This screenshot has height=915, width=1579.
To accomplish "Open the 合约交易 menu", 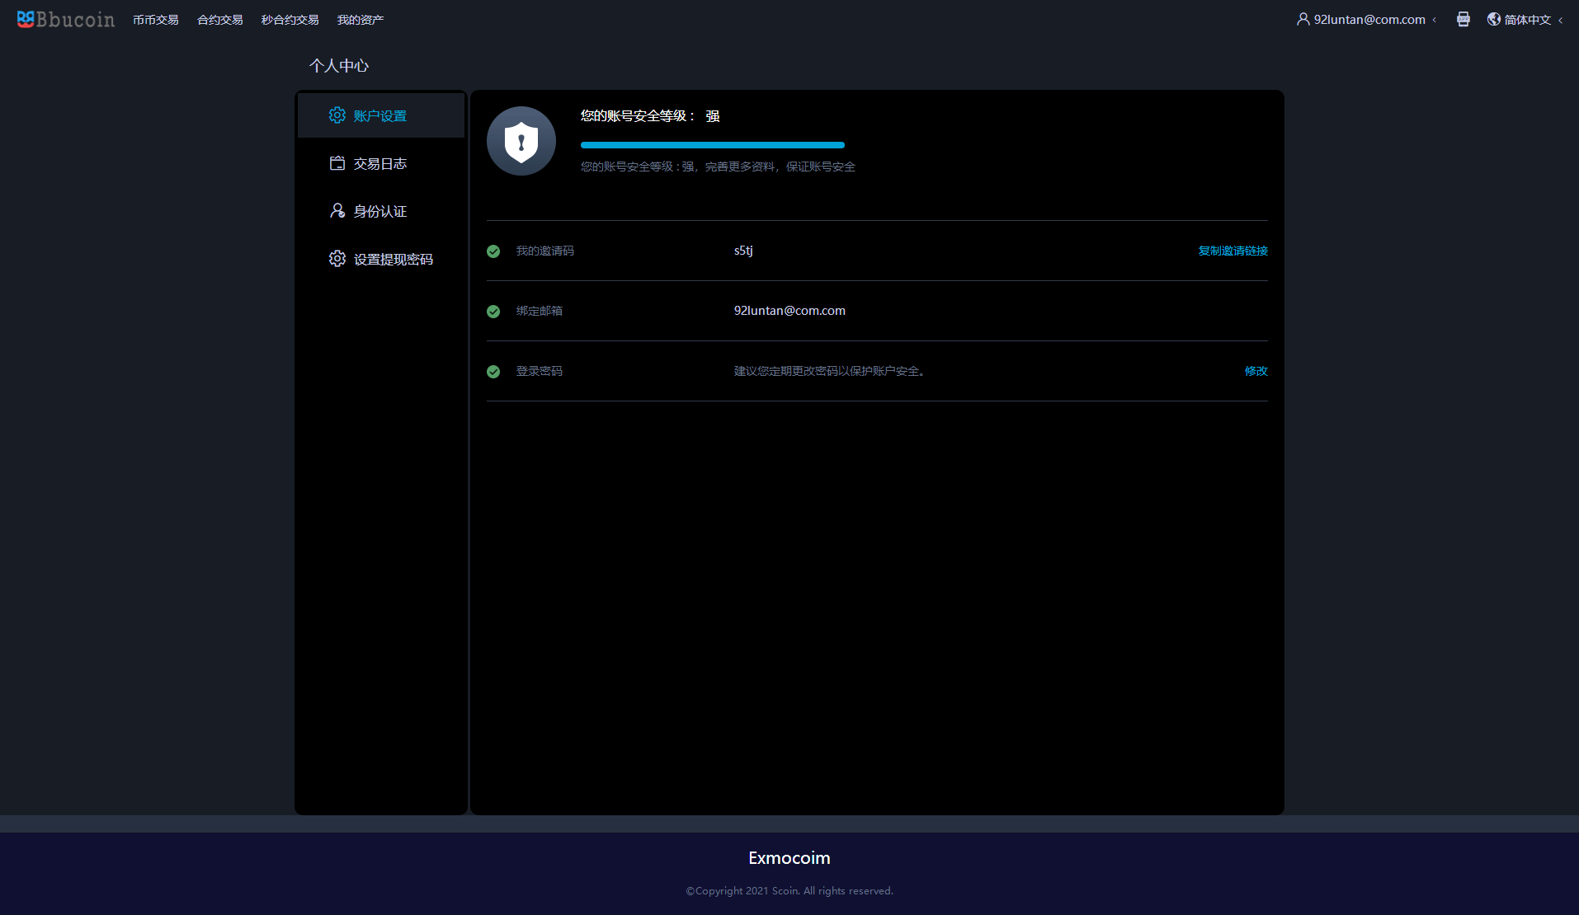I will [219, 20].
